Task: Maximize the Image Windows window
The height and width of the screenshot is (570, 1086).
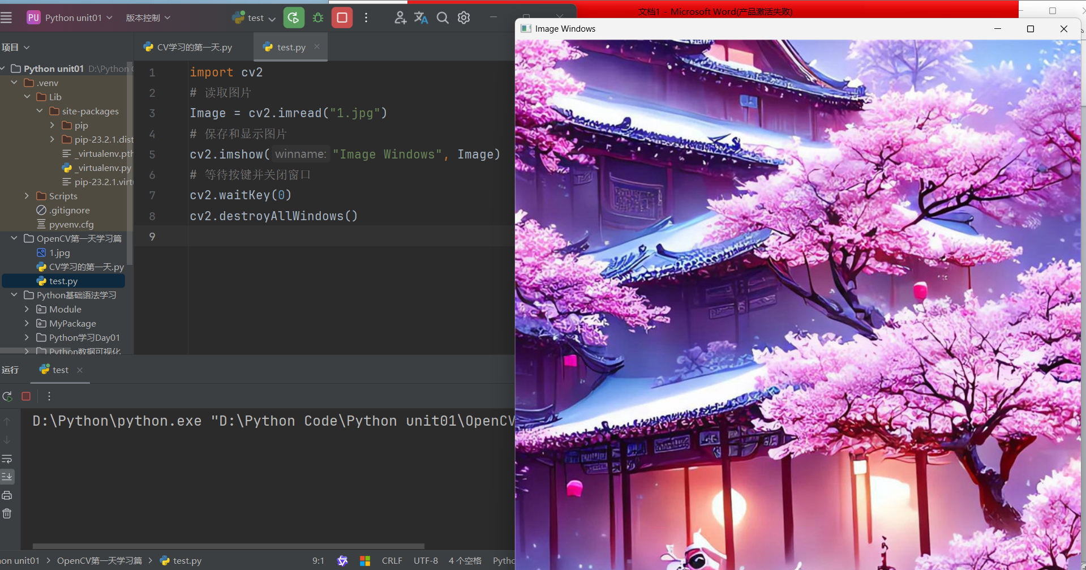Action: 1031,29
